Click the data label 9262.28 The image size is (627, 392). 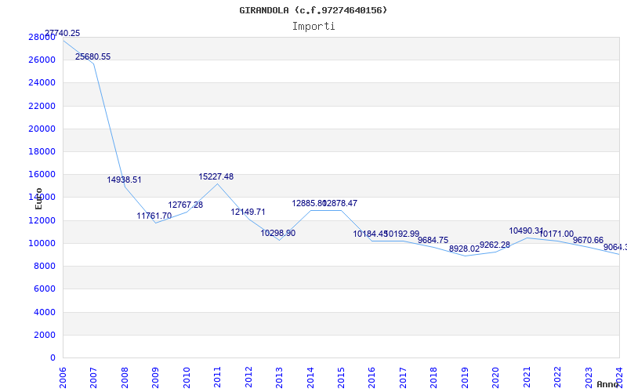[495, 245]
